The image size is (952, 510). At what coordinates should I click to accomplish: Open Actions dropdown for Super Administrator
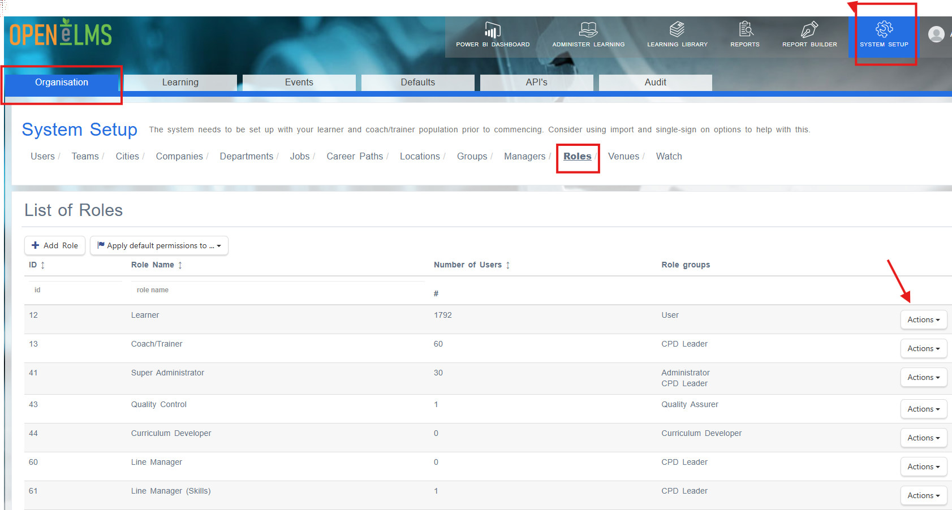tap(923, 377)
